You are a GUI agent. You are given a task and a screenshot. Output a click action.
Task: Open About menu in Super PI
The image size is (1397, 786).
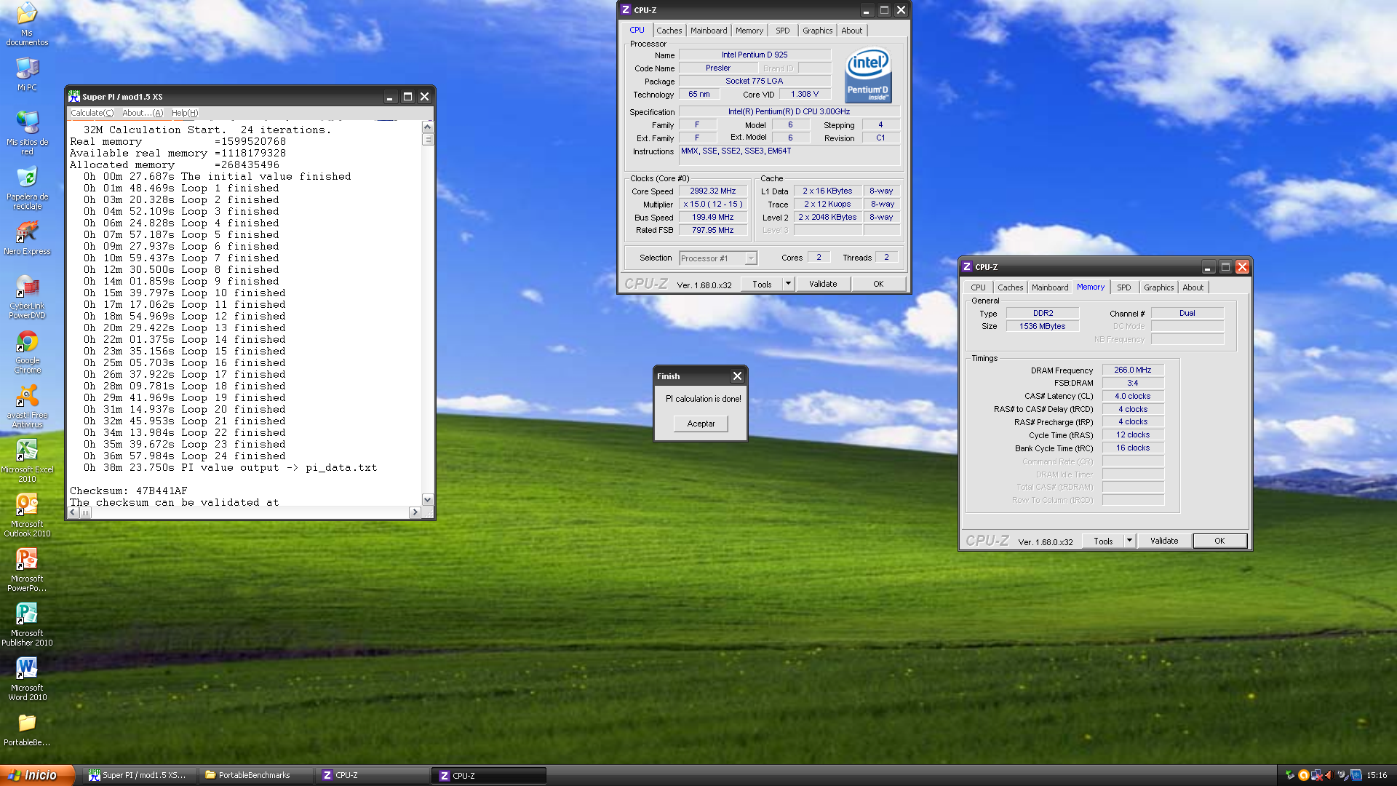pyautogui.click(x=143, y=113)
